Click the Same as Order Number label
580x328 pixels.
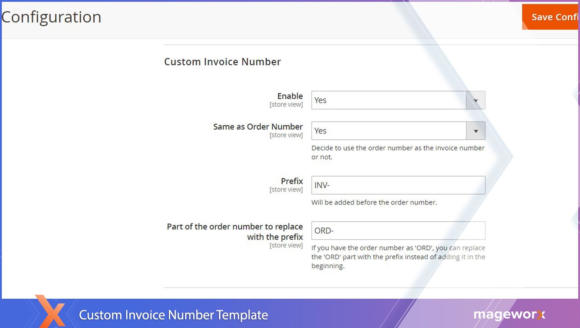258,127
